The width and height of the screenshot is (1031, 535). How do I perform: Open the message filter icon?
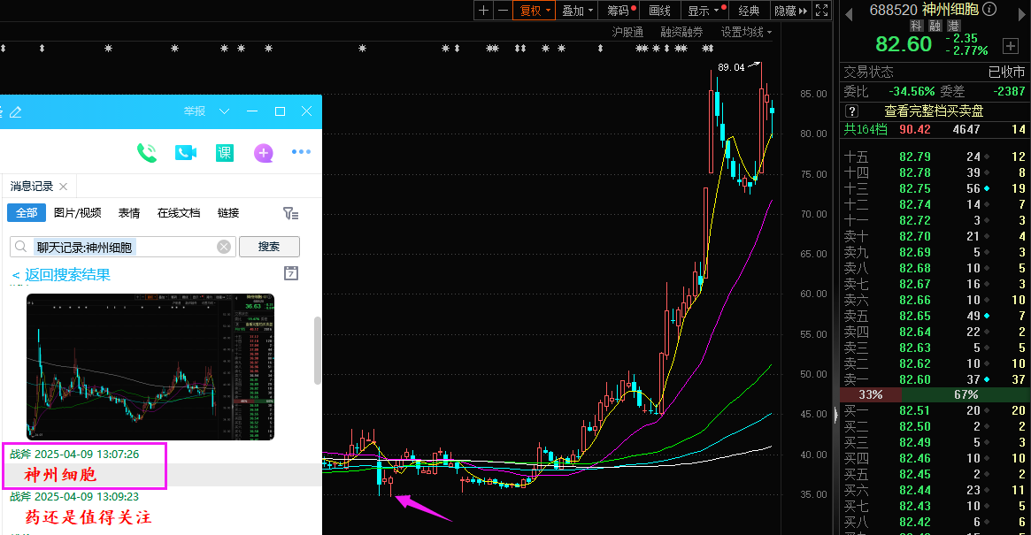tap(290, 213)
